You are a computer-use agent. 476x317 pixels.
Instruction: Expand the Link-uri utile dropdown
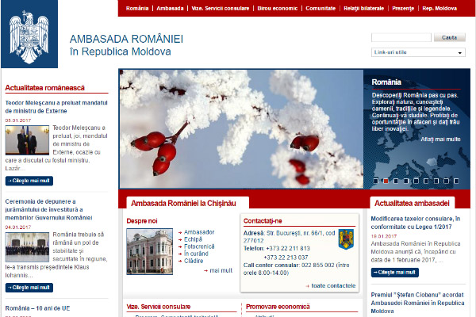(418, 52)
